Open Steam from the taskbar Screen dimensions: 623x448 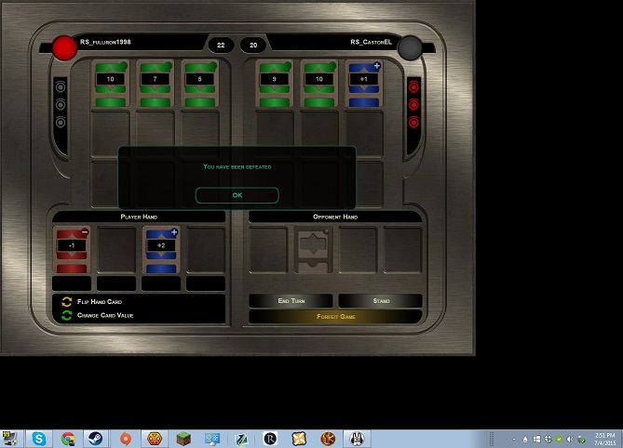(96, 439)
